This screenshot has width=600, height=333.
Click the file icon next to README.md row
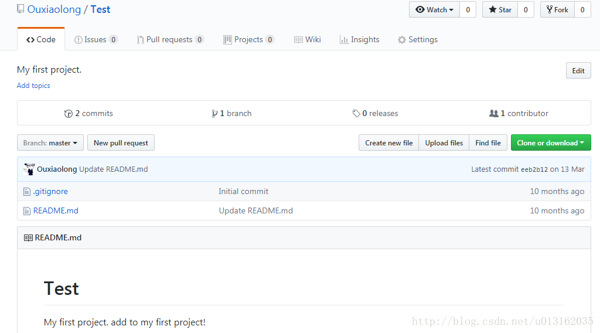point(27,211)
